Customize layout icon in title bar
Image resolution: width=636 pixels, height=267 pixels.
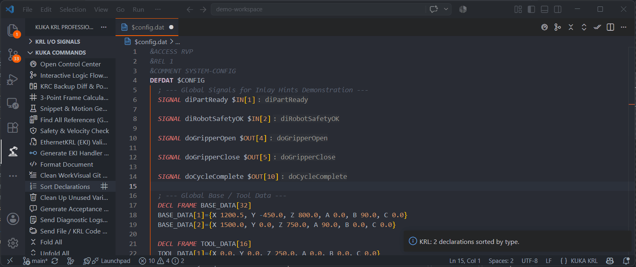(x=518, y=9)
